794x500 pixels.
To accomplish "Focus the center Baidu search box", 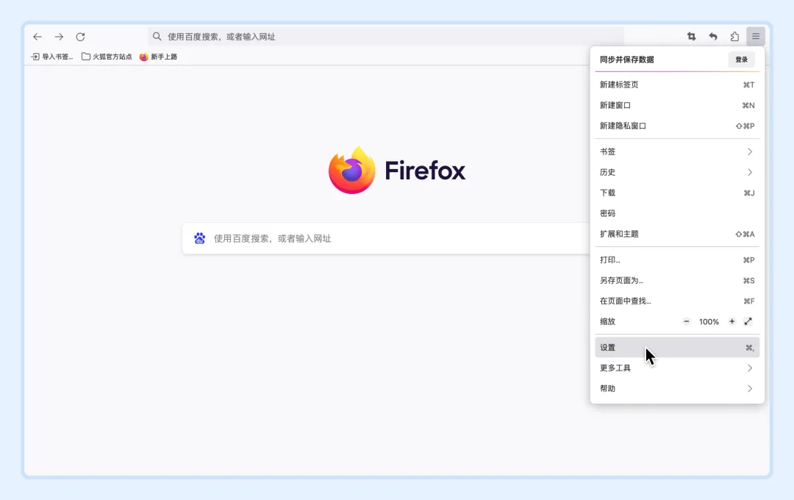I will pos(386,238).
